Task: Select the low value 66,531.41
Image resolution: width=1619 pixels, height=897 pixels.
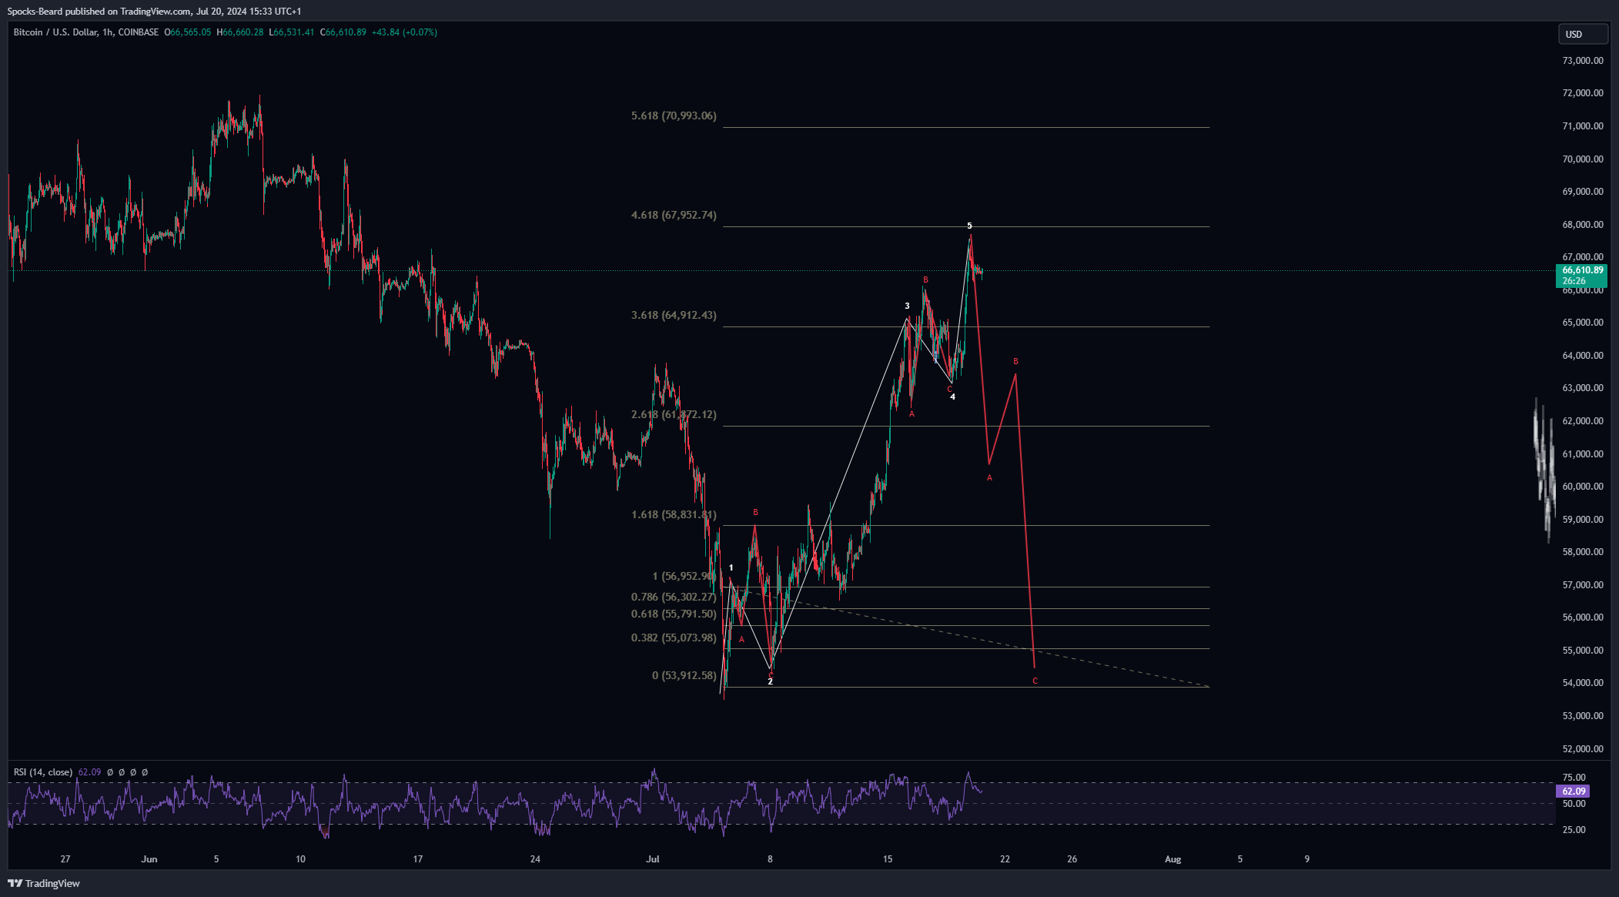Action: pos(294,32)
